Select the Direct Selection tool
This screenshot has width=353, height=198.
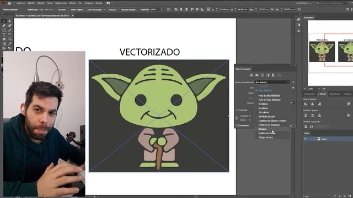[x=10, y=21]
